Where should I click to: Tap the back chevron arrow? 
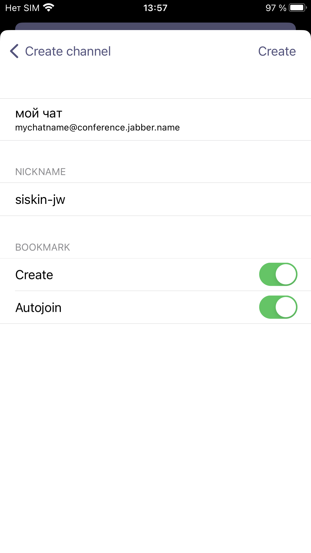click(15, 51)
